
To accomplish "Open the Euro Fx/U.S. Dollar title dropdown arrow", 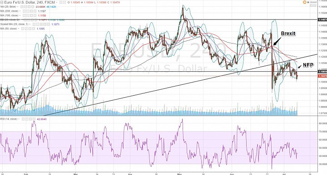I will (x=57, y=2).
